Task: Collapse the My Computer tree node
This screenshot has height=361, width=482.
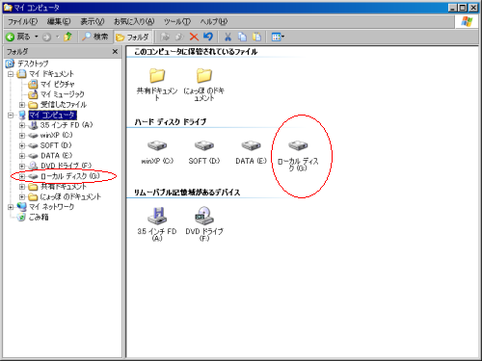Action: (x=11, y=115)
